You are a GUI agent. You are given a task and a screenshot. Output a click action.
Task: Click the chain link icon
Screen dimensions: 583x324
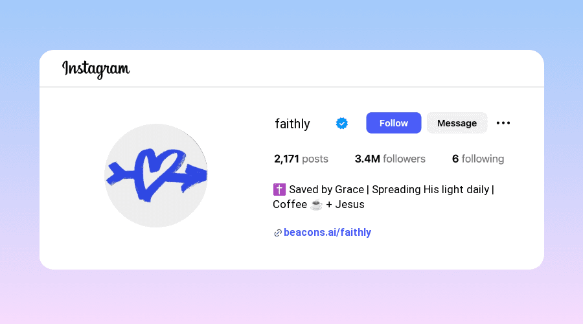(x=278, y=233)
